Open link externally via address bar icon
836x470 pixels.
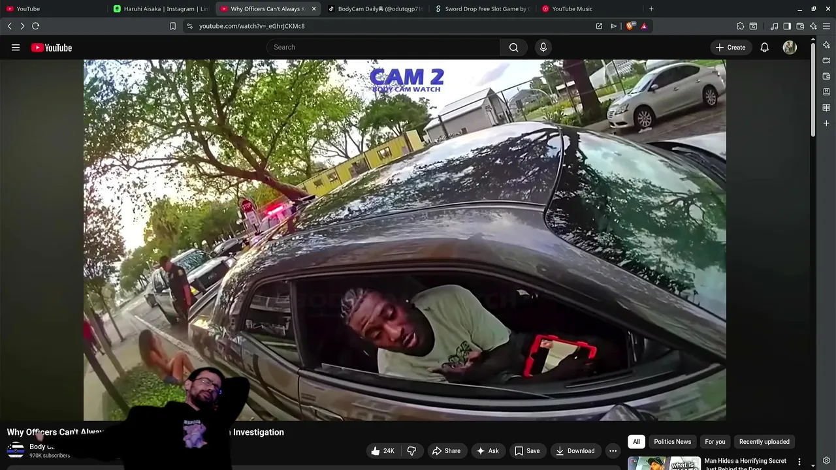(599, 26)
